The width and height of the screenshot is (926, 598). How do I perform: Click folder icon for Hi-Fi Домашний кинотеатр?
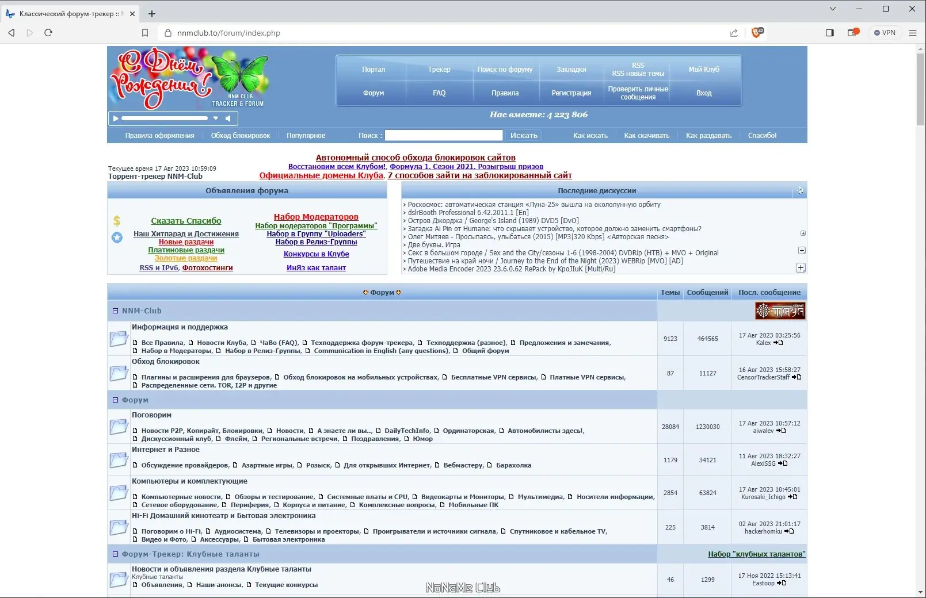click(x=119, y=527)
